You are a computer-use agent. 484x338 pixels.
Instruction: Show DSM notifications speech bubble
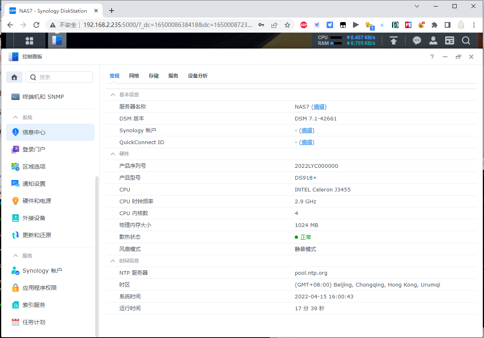click(x=417, y=41)
